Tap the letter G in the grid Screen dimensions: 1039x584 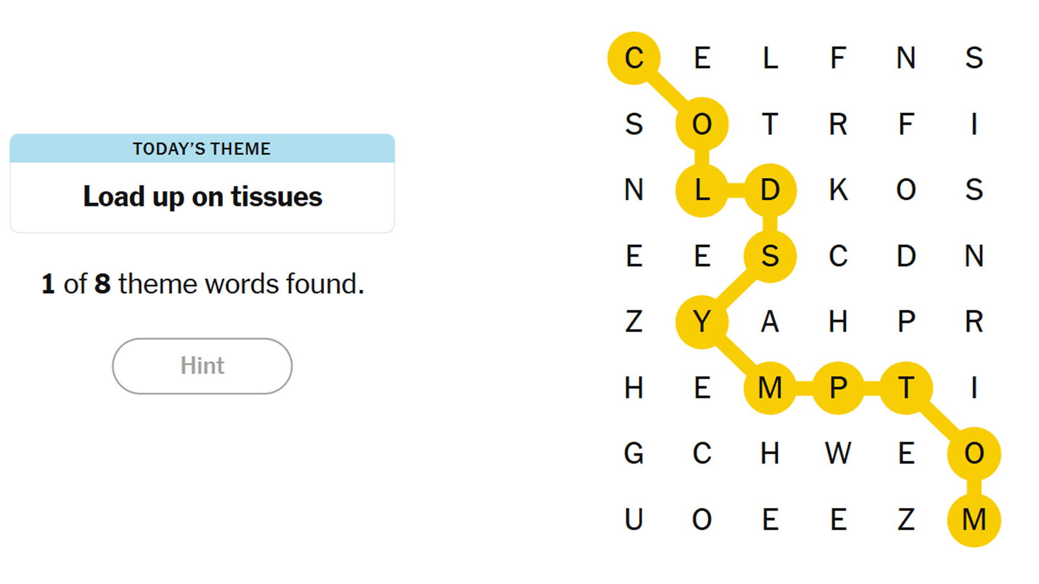[634, 454]
